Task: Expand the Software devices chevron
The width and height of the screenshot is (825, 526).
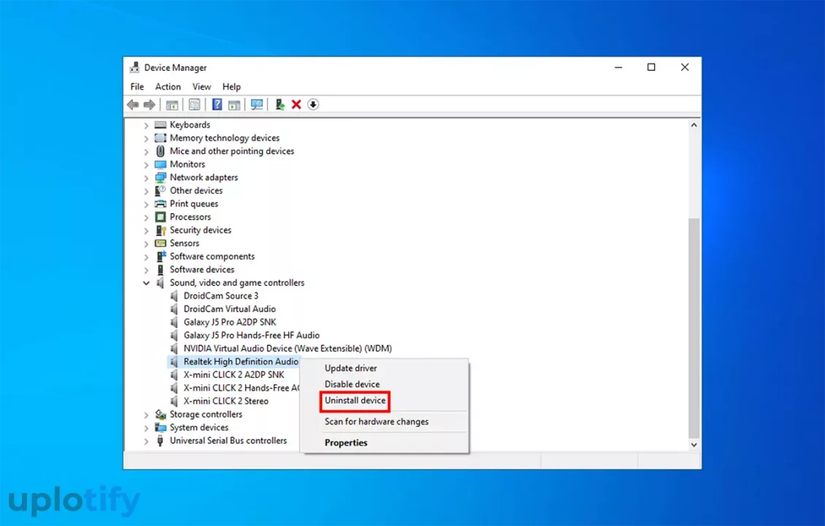Action: click(146, 270)
